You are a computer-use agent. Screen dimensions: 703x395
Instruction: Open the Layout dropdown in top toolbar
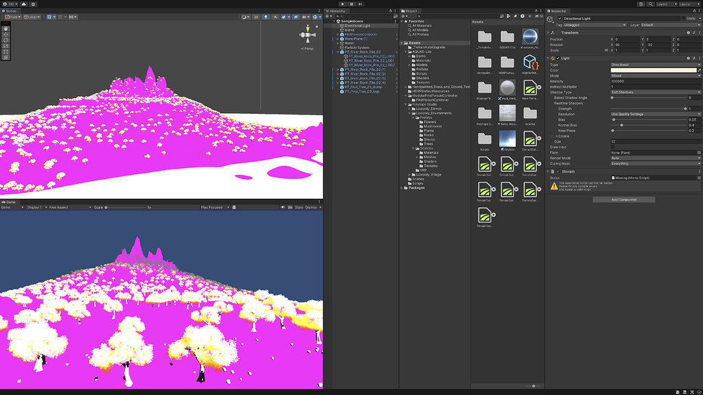click(x=688, y=4)
